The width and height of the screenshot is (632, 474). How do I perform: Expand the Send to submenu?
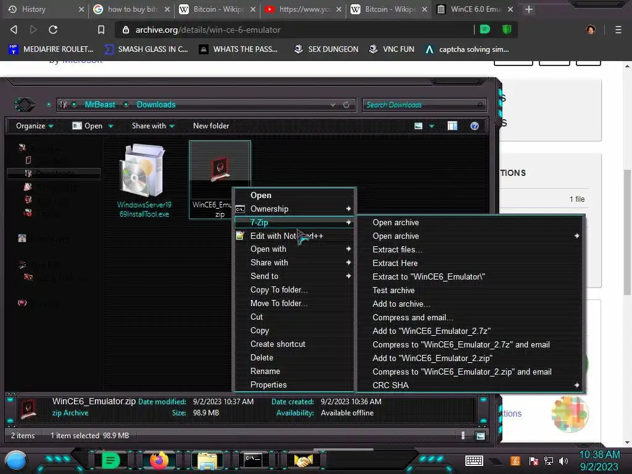[x=294, y=276]
